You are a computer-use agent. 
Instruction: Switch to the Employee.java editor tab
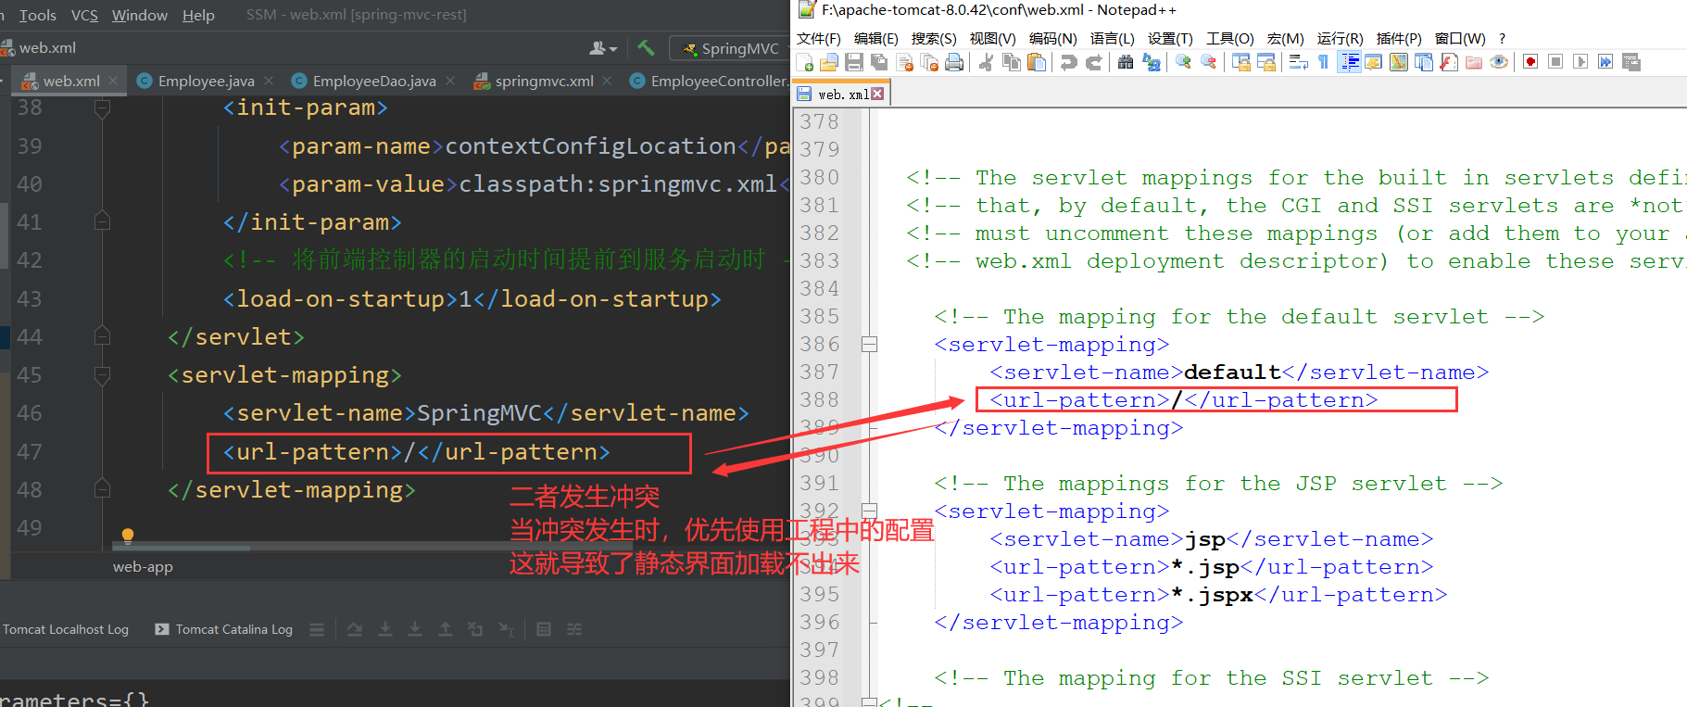206,81
